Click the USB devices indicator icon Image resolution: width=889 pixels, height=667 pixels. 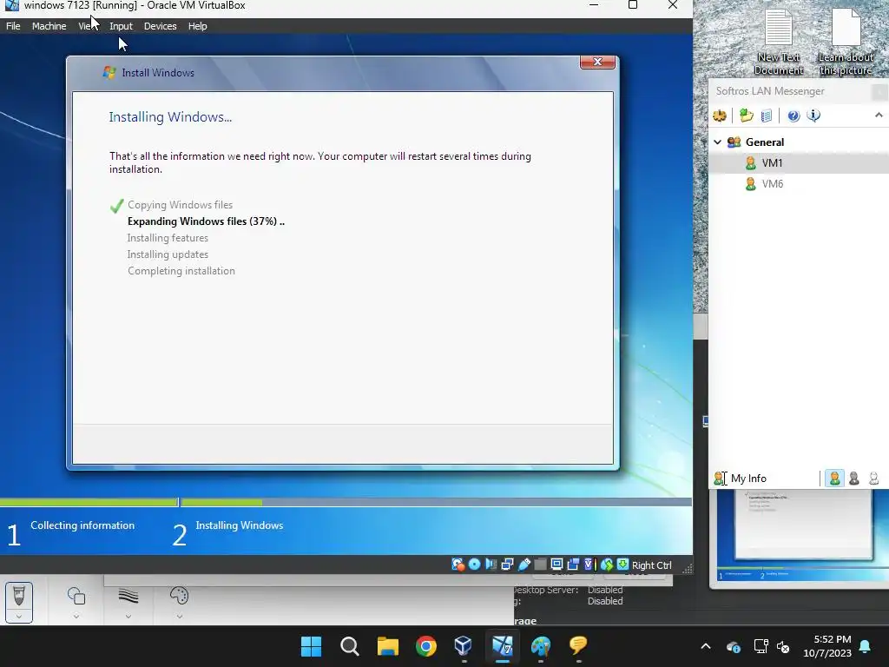click(x=524, y=565)
